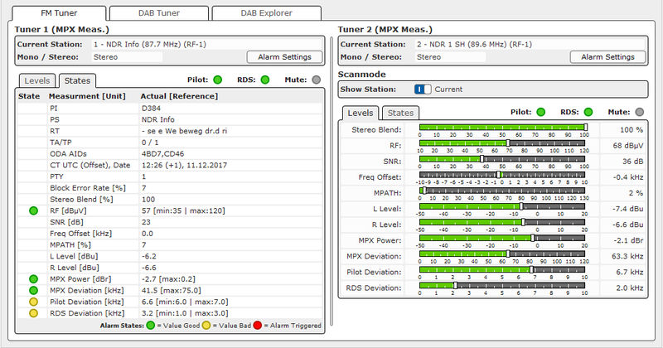The image size is (663, 348).
Task: Click the Stereo Blend level slider
Action: 502,128
